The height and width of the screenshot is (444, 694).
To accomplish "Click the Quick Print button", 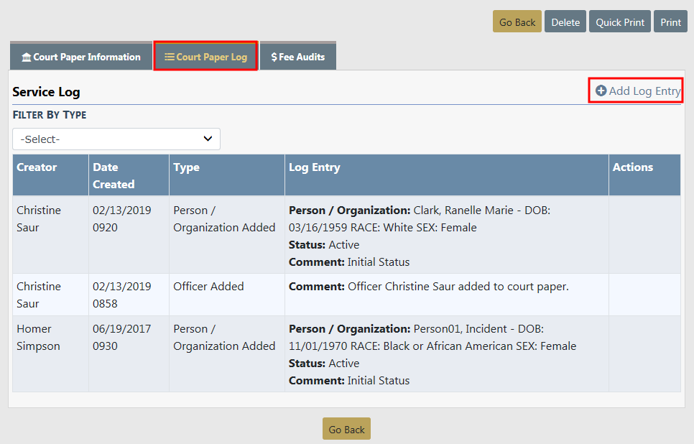I will tap(620, 22).
